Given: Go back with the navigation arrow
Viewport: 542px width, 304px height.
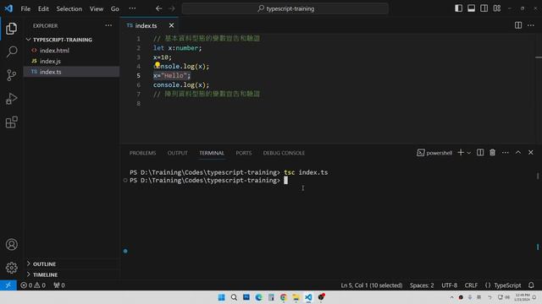Looking at the screenshot, I should 158,8.
